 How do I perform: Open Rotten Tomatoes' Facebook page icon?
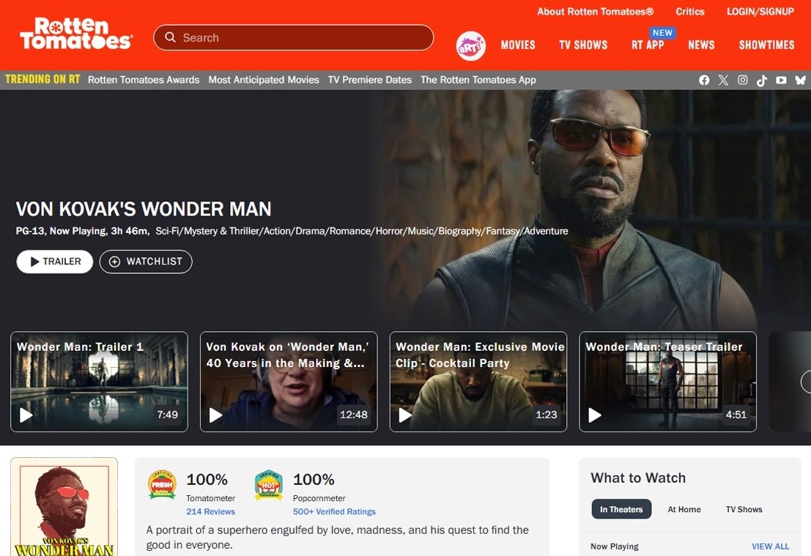point(704,80)
